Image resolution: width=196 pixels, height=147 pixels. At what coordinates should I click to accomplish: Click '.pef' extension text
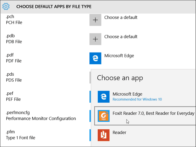pos(9,93)
